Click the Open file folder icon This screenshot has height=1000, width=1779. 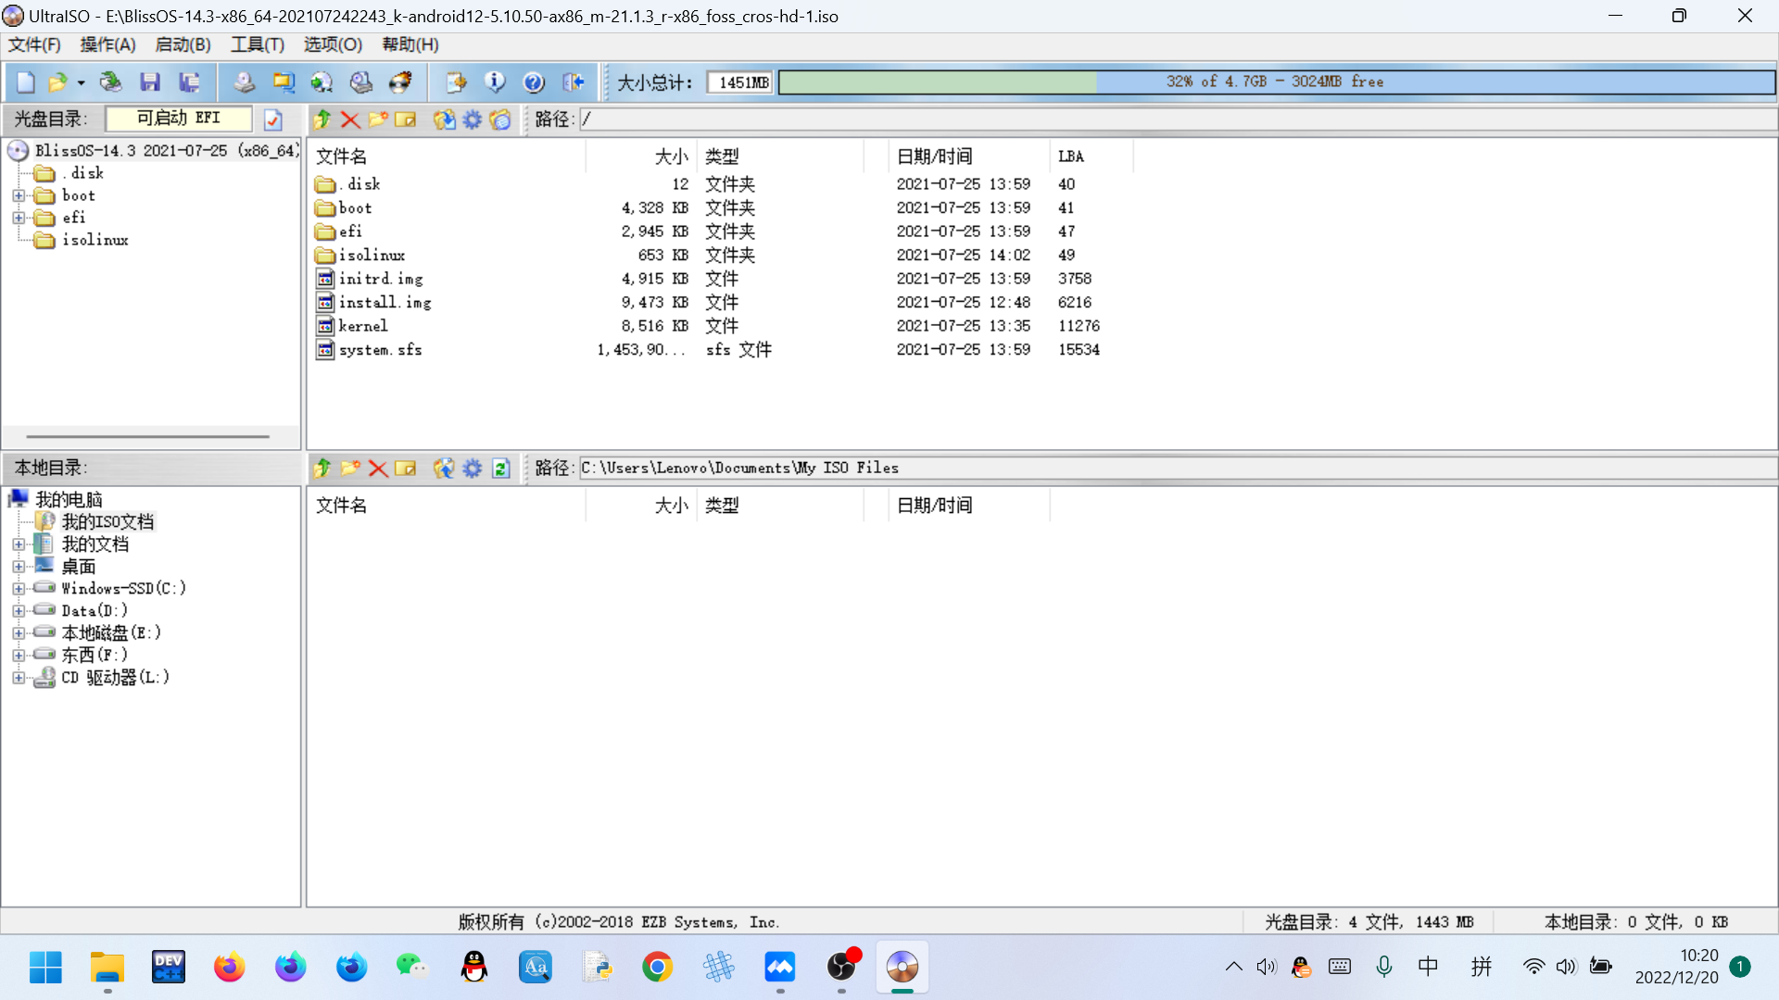(57, 82)
